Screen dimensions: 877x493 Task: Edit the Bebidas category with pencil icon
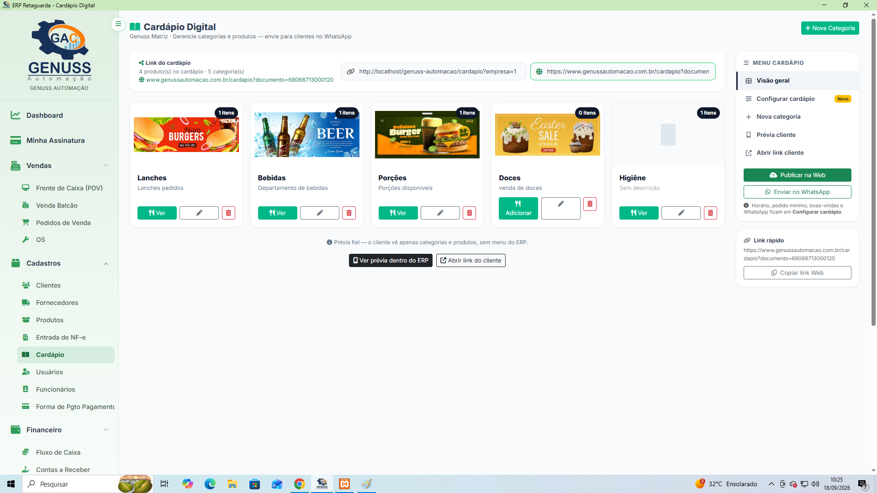[320, 213]
